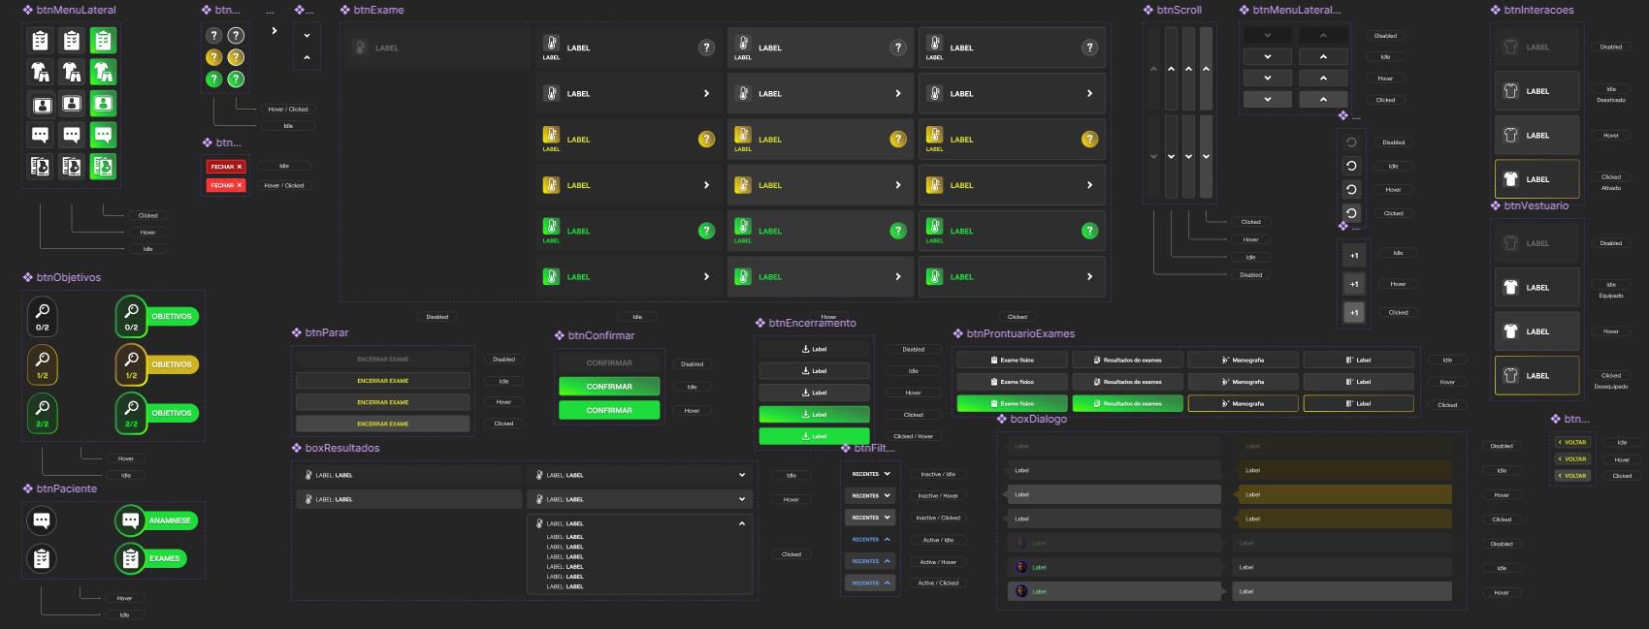Click the Desequipado state caption
The width and height of the screenshot is (1649, 629).
(1611, 387)
